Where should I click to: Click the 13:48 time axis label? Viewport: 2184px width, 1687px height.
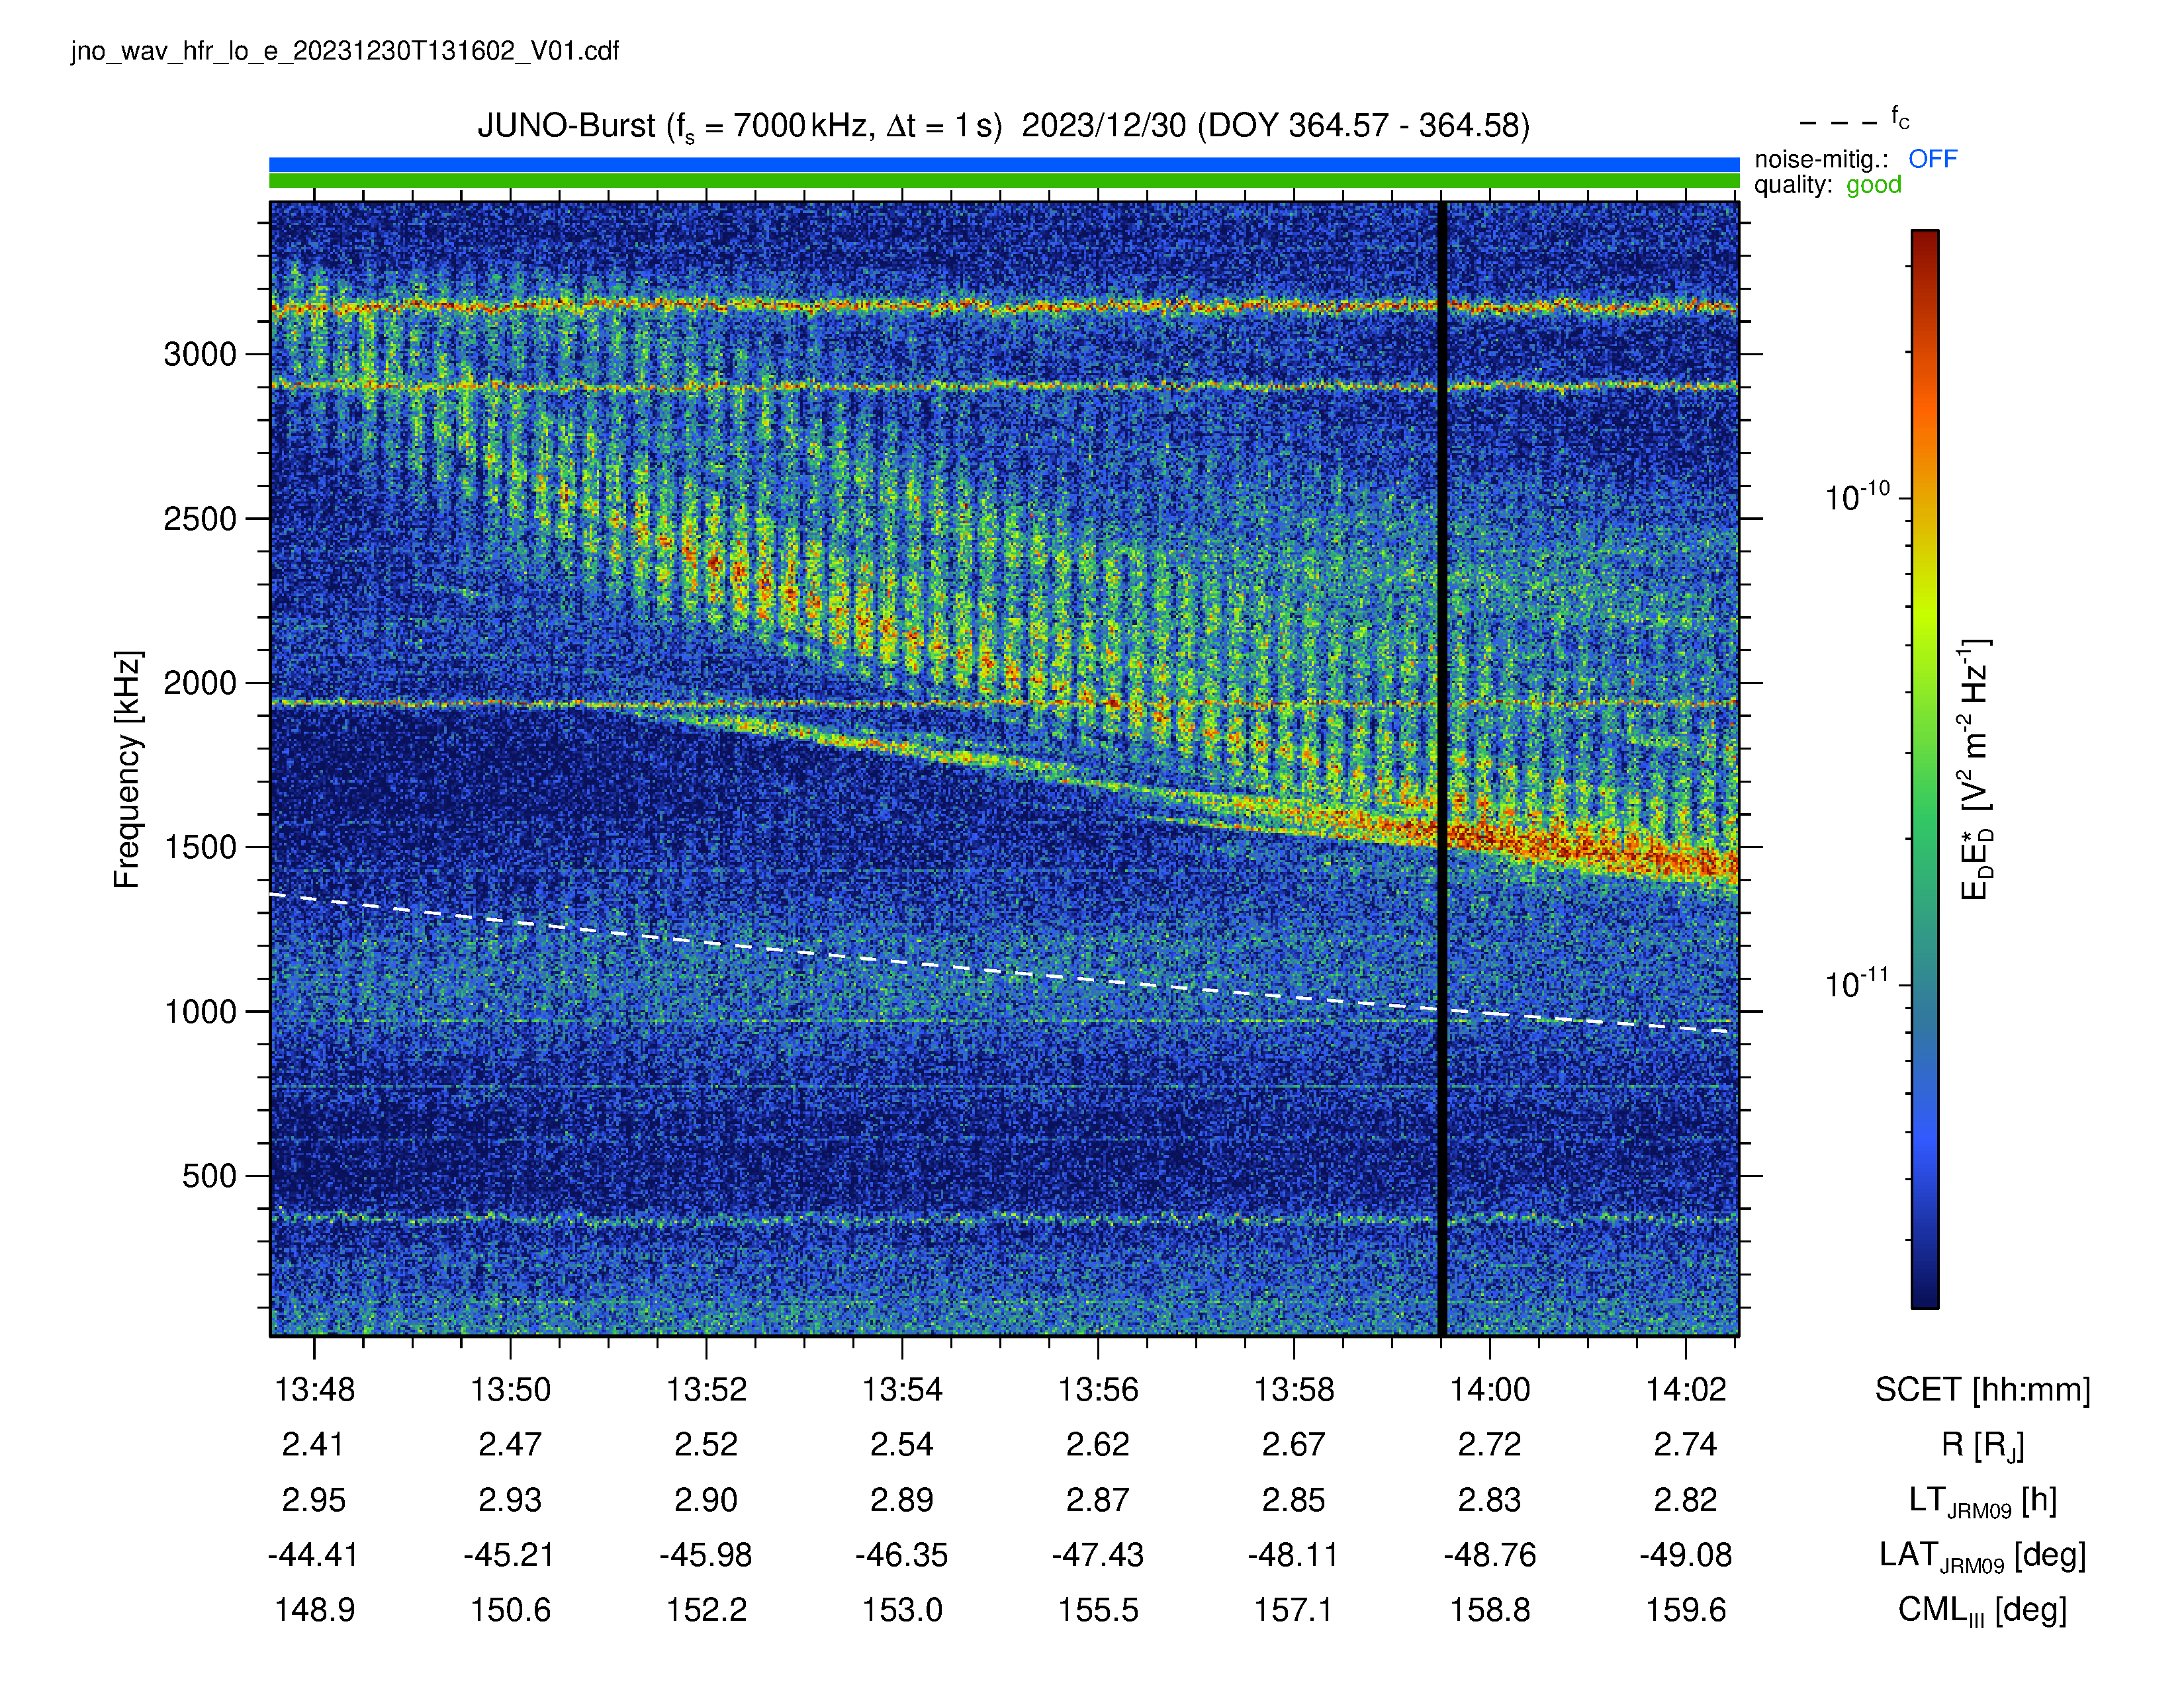pos(314,1389)
